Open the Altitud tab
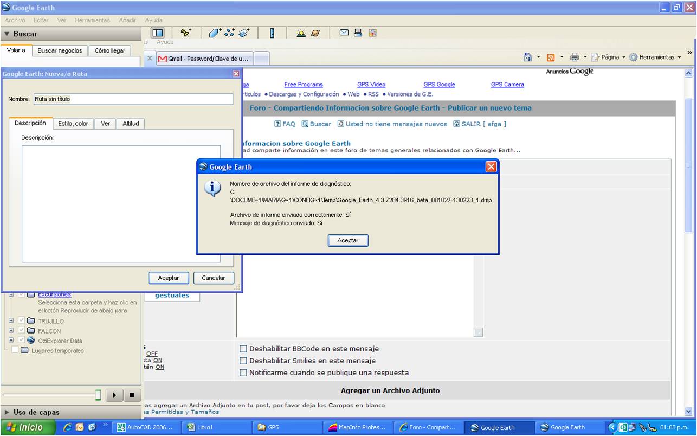This screenshot has width=697, height=436. pyautogui.click(x=131, y=124)
